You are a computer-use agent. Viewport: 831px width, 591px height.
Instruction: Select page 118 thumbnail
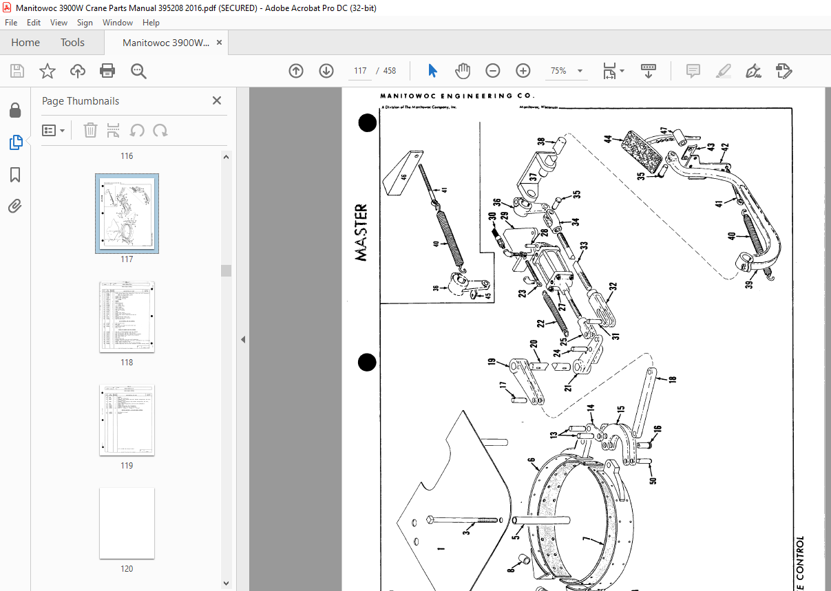(127, 316)
